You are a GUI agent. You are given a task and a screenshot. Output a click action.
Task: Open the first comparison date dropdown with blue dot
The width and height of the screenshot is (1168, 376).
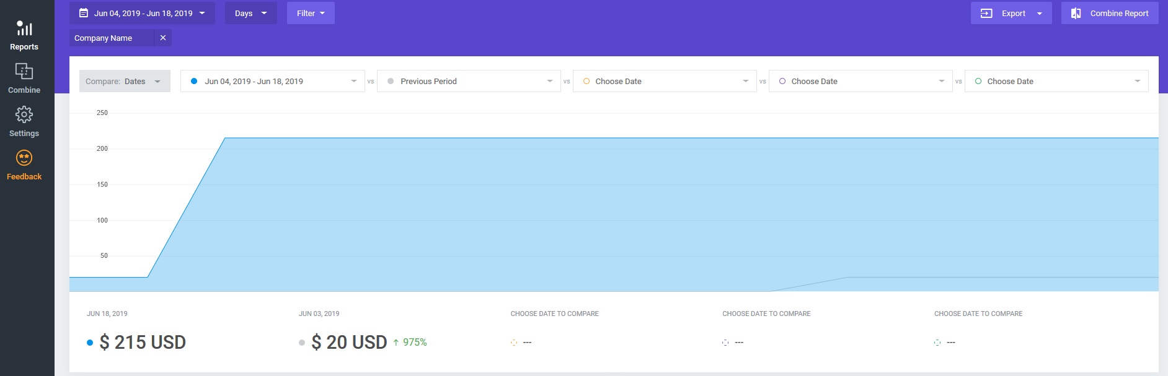pos(273,81)
